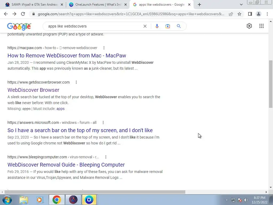
Task: Open SAMP launcher taskbar icon
Action: (x=73, y=200)
